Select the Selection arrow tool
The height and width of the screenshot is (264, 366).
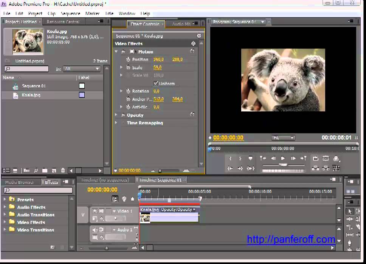click(349, 211)
